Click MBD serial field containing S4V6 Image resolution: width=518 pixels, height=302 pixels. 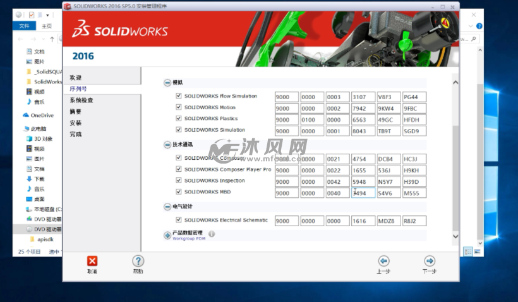[389, 193]
